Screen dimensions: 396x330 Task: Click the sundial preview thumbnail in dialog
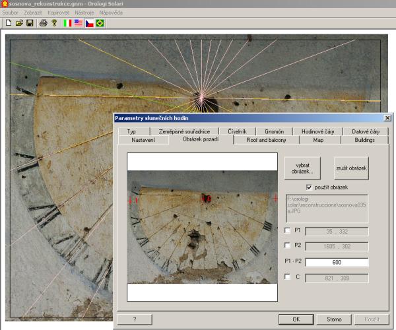pyautogui.click(x=203, y=227)
